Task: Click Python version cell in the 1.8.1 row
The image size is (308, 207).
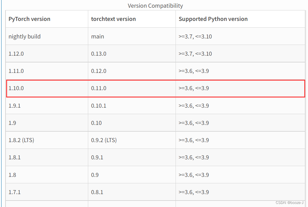Action: (x=240, y=157)
